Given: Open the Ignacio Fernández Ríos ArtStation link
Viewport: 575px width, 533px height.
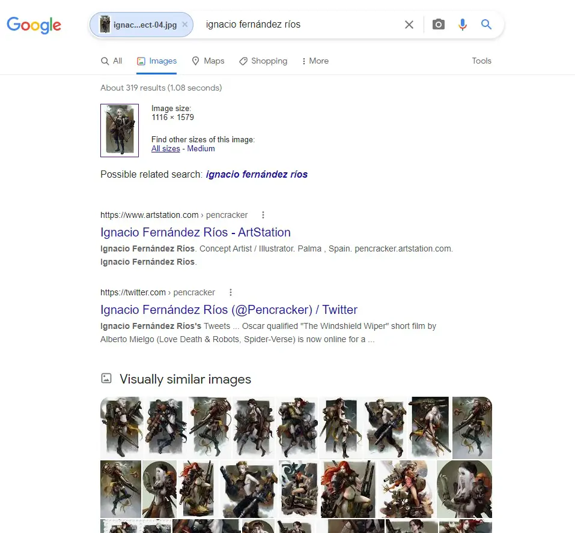Looking at the screenshot, I should click(x=195, y=232).
